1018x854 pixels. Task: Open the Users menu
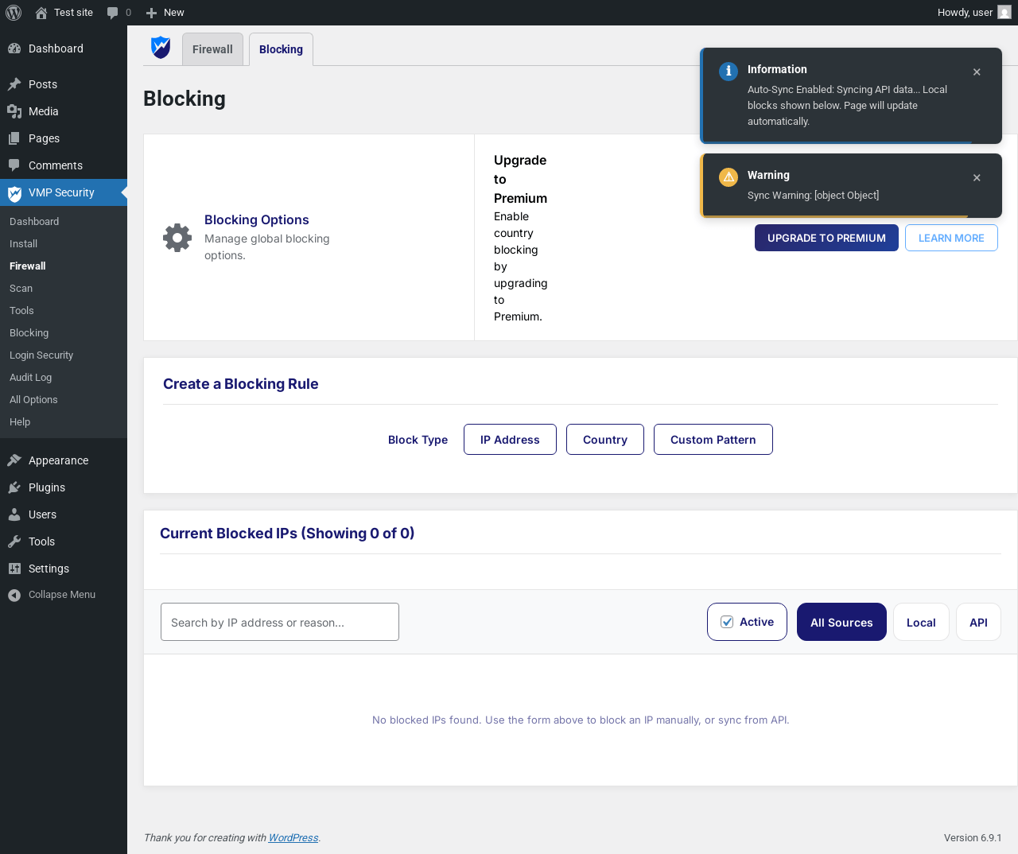(64, 514)
